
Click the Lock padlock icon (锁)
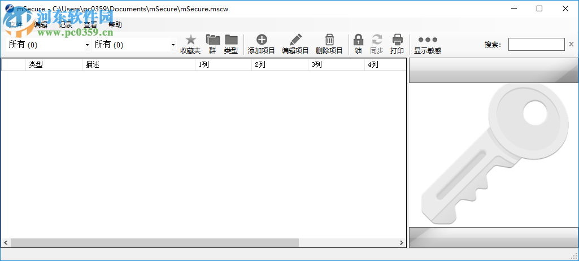358,40
